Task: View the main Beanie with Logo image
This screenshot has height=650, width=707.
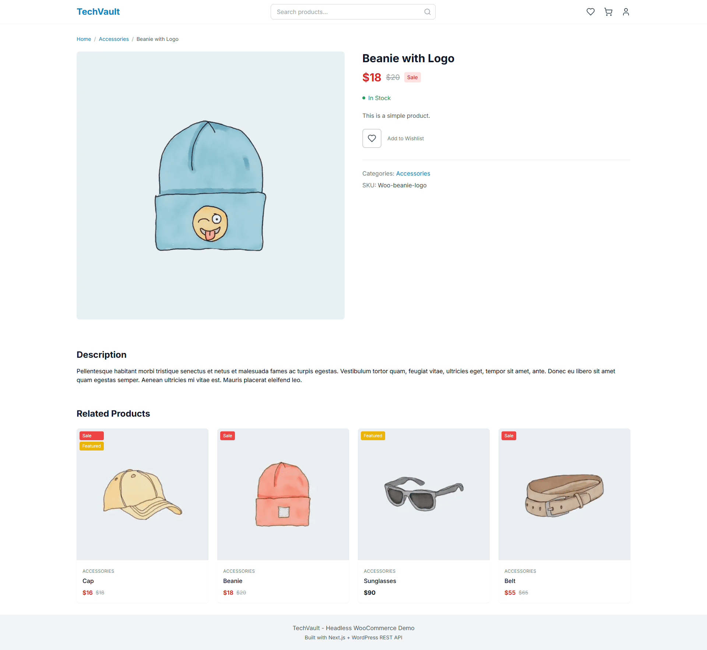Action: pos(211,186)
